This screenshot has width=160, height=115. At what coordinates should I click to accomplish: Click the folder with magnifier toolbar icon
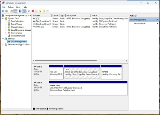click(44, 11)
